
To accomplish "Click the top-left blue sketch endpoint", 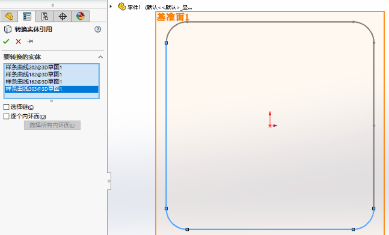I will [x=166, y=43].
